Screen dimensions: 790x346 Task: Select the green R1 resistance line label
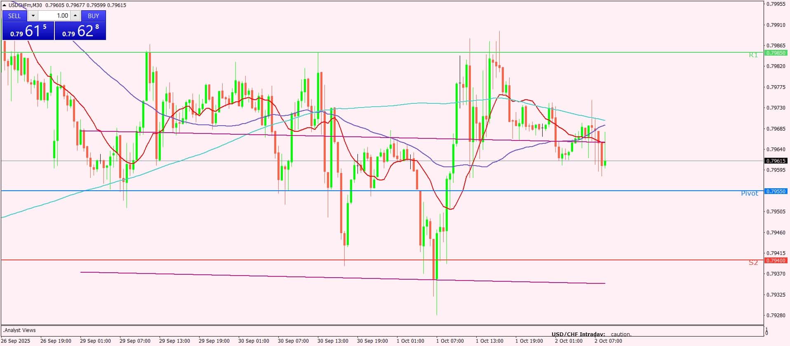753,55
